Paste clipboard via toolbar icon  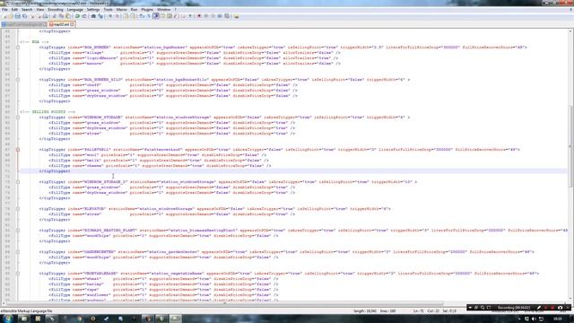pyautogui.click(x=68, y=16)
